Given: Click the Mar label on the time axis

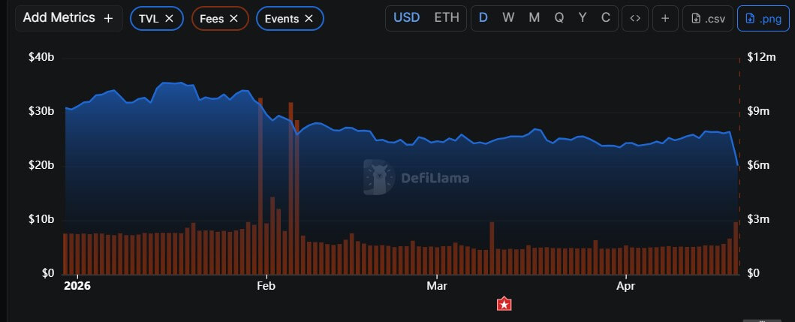Looking at the screenshot, I should pyautogui.click(x=436, y=286).
